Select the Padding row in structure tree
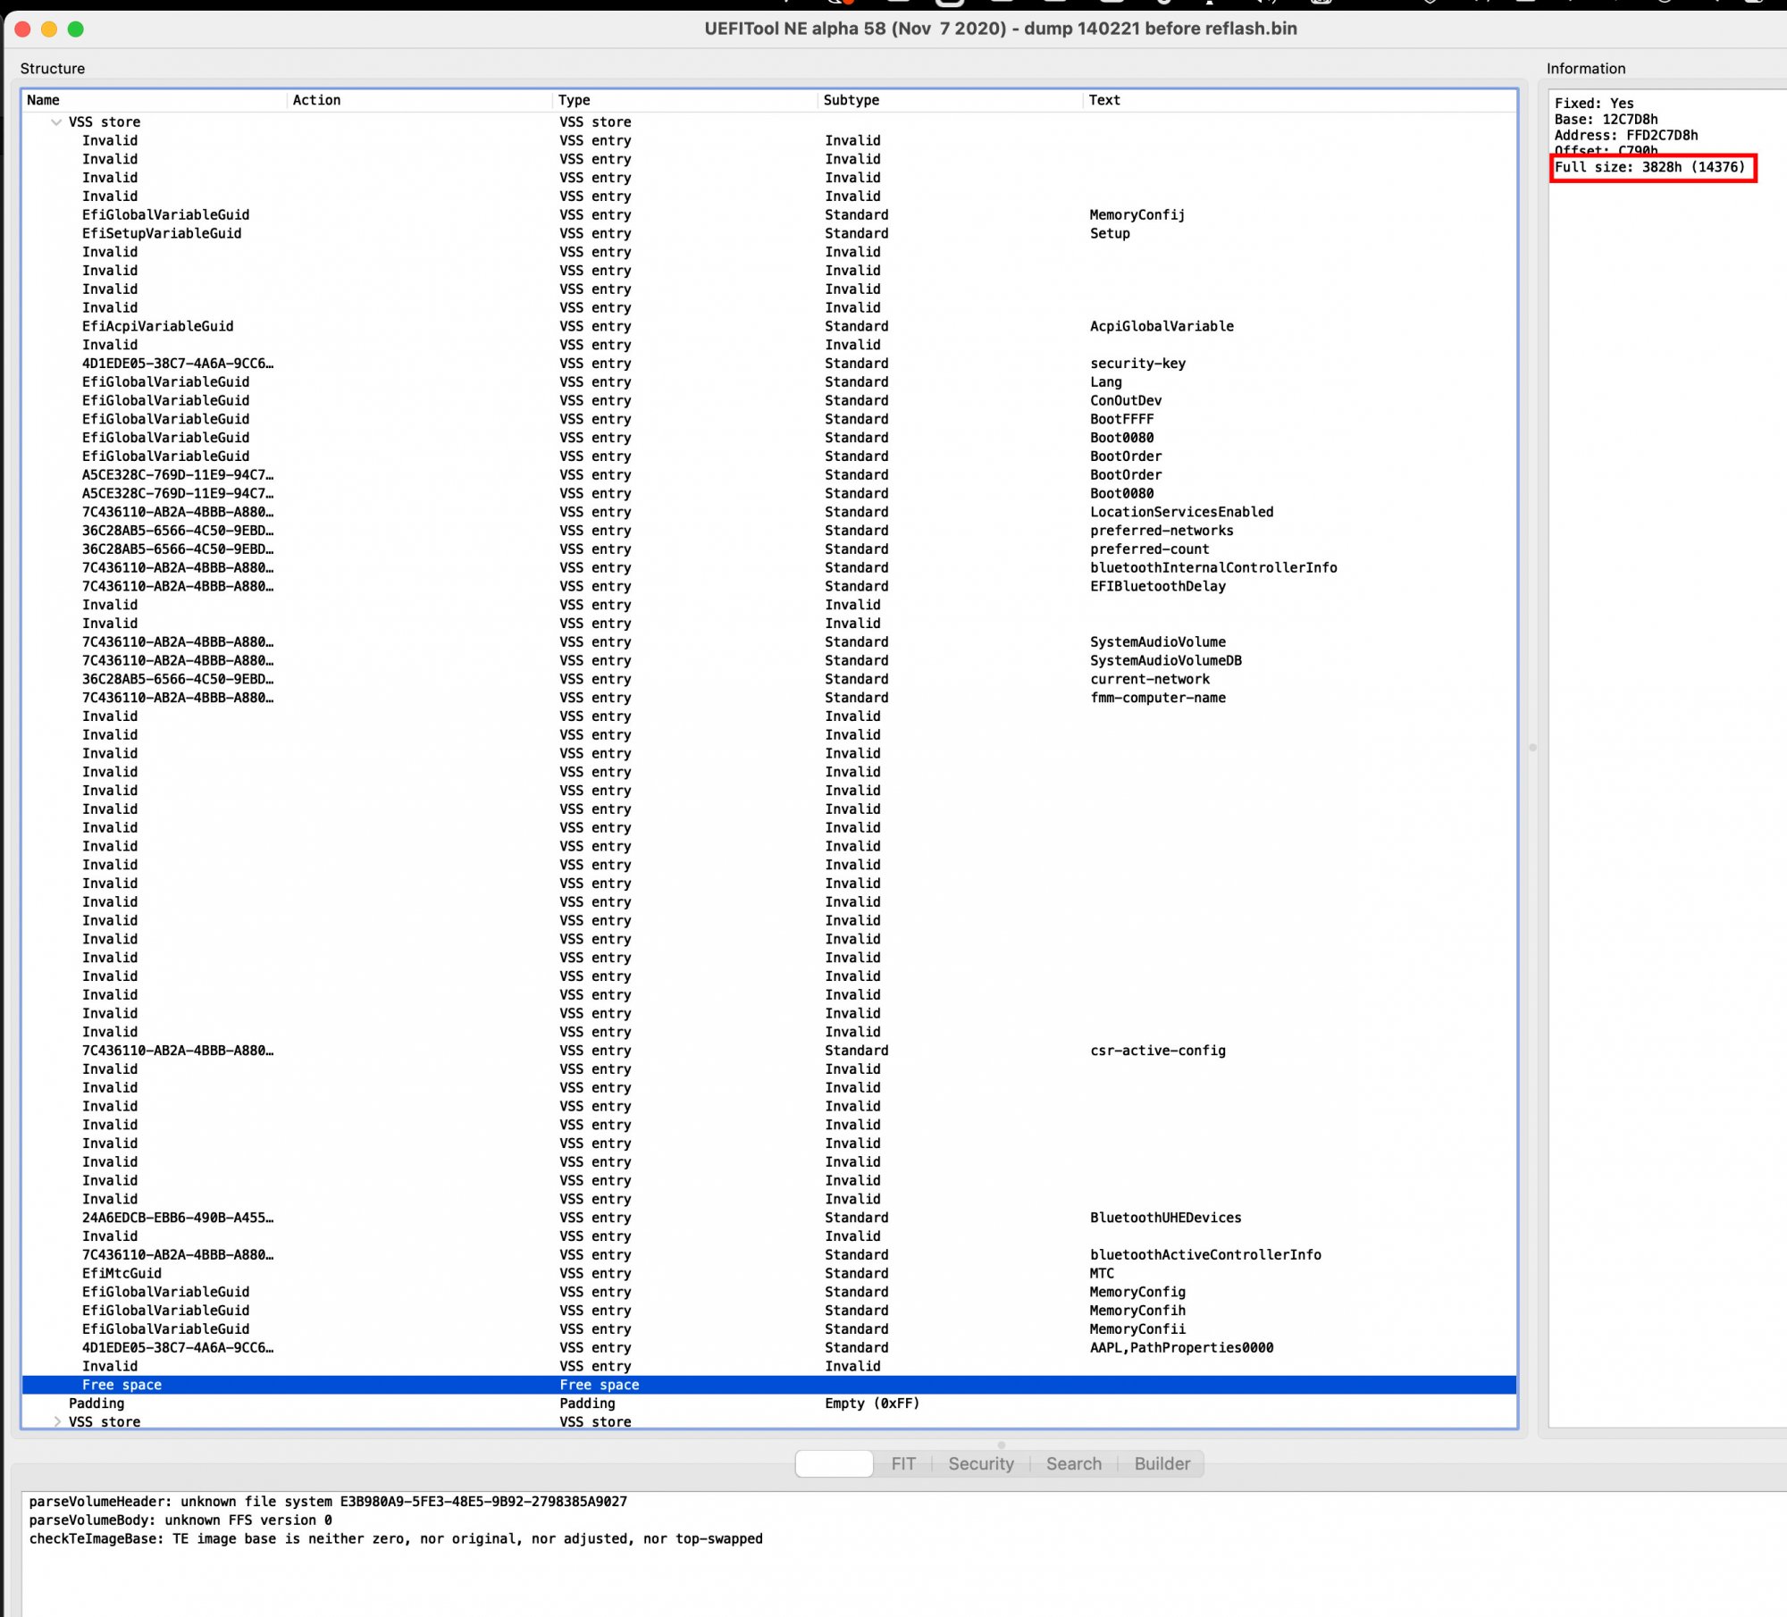The height and width of the screenshot is (1617, 1787). (96, 1403)
